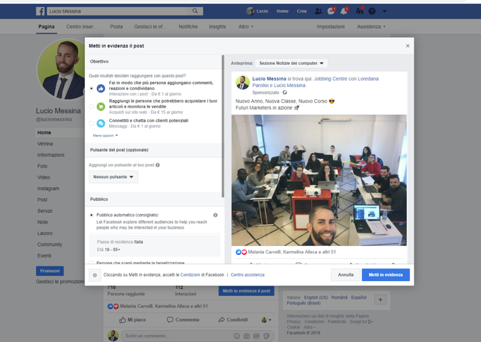The image size is (481, 342).
Task: Open the Centro assistenza link
Action: [x=248, y=275]
